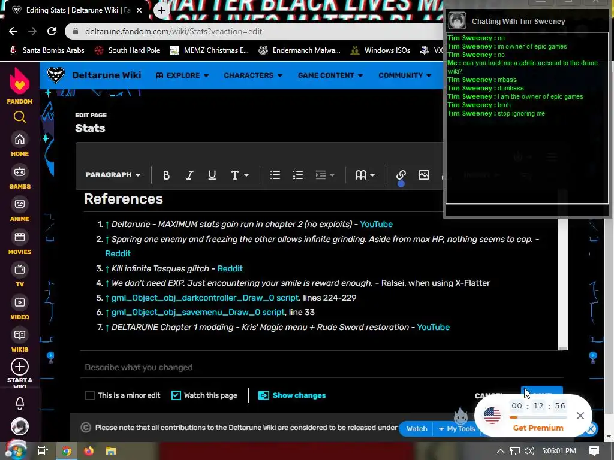Close the countdown timer popup
The height and width of the screenshot is (460, 614).
[x=580, y=416]
